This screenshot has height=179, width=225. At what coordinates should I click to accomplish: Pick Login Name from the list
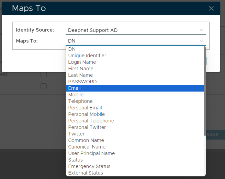(x=82, y=62)
